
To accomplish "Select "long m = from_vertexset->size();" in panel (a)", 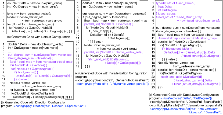I will [x=29, y=14].
